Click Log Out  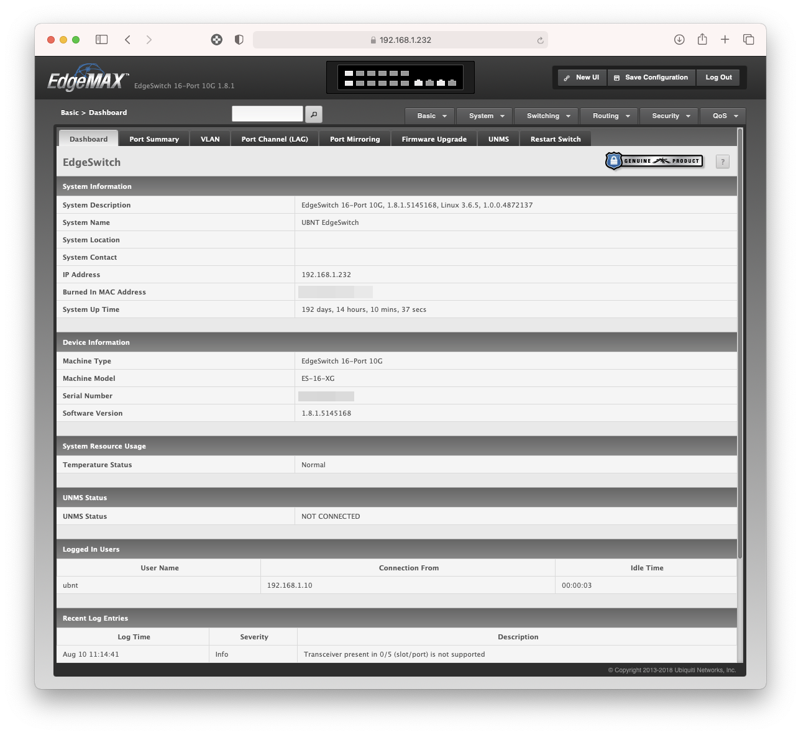click(x=719, y=78)
